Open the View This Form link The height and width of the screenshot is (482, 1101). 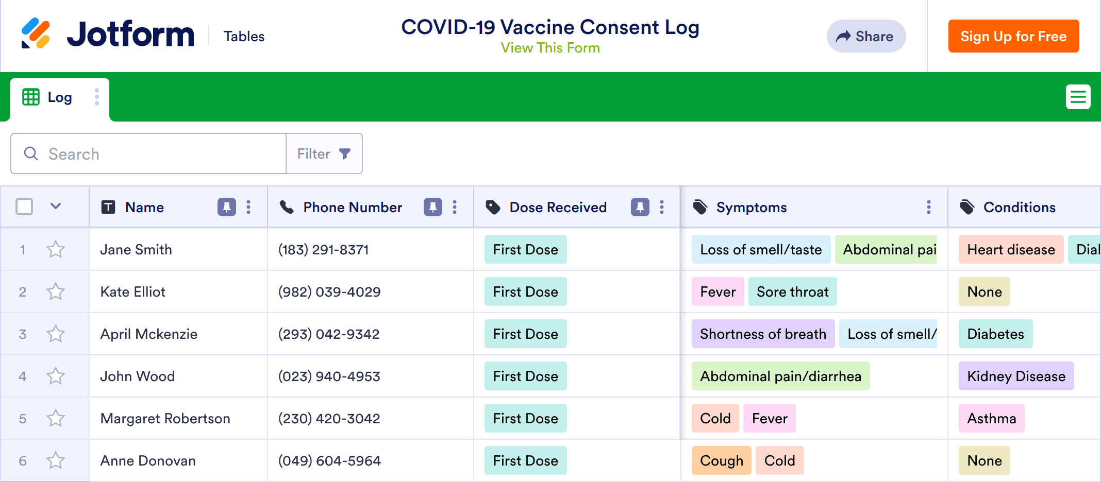[x=550, y=48]
